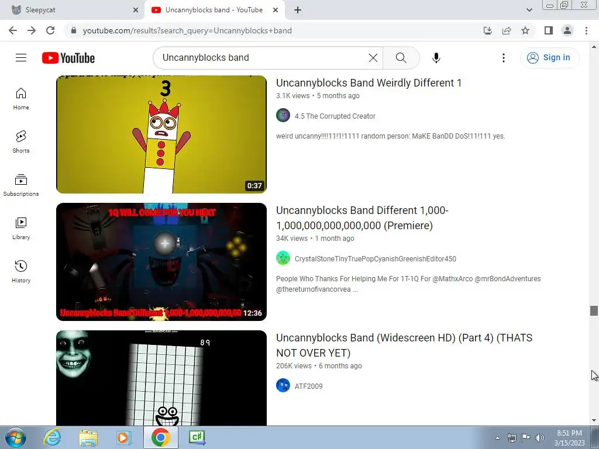Go forward in browser
The image size is (599, 449).
(x=32, y=30)
